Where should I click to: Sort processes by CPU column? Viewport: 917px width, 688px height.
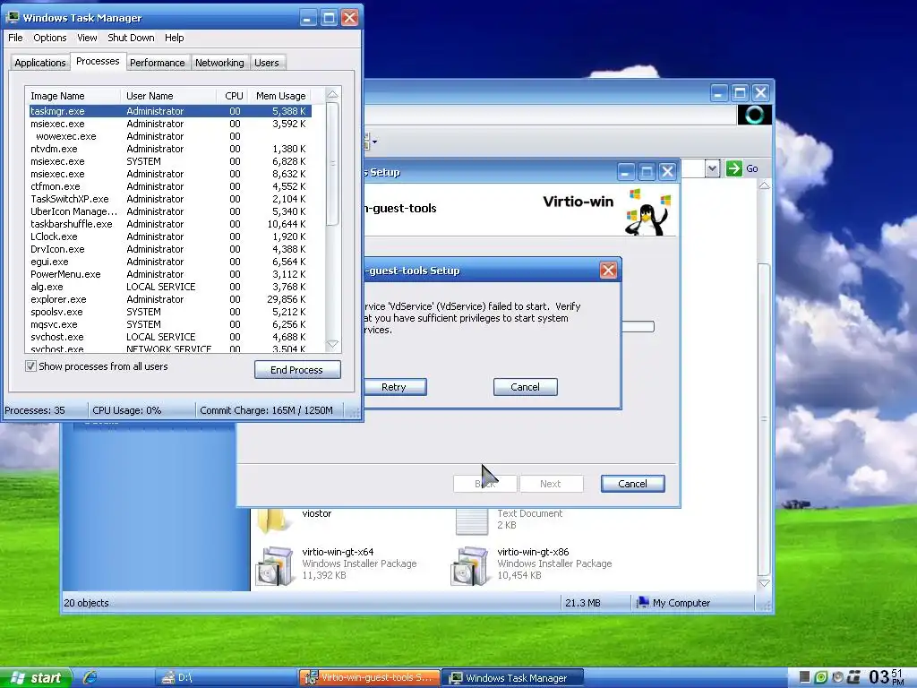tap(233, 95)
